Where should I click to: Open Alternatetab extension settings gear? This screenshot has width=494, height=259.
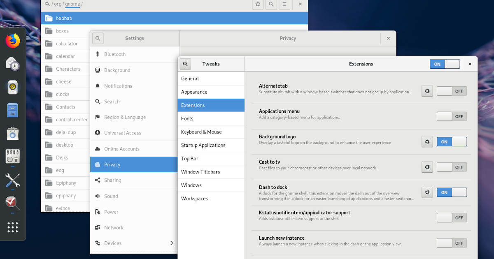click(427, 91)
